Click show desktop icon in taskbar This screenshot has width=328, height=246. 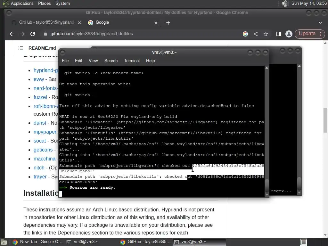tap(4, 242)
